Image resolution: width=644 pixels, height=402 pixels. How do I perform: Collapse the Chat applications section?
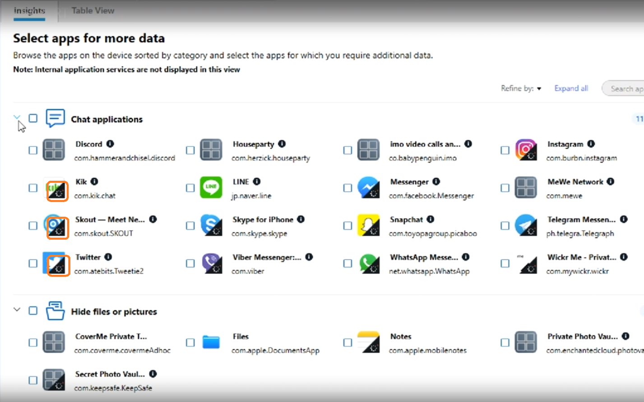tap(17, 117)
